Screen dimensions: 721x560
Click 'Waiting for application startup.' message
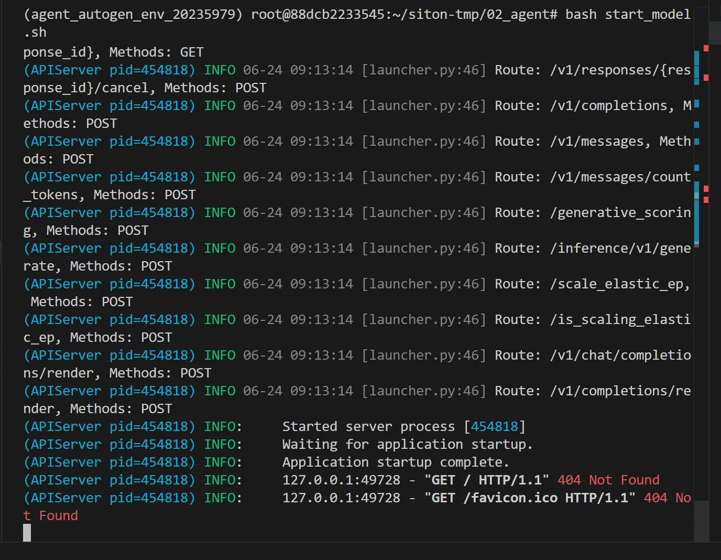pos(408,444)
